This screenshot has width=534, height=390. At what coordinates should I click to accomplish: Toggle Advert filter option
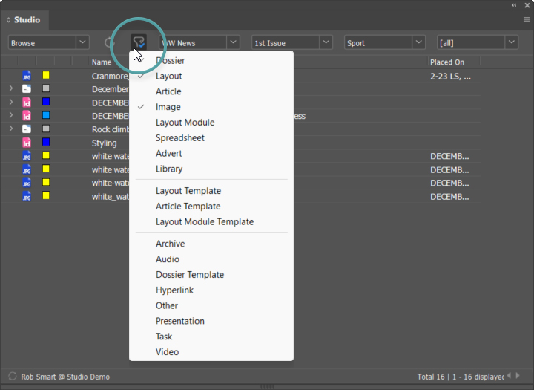(x=211, y=153)
